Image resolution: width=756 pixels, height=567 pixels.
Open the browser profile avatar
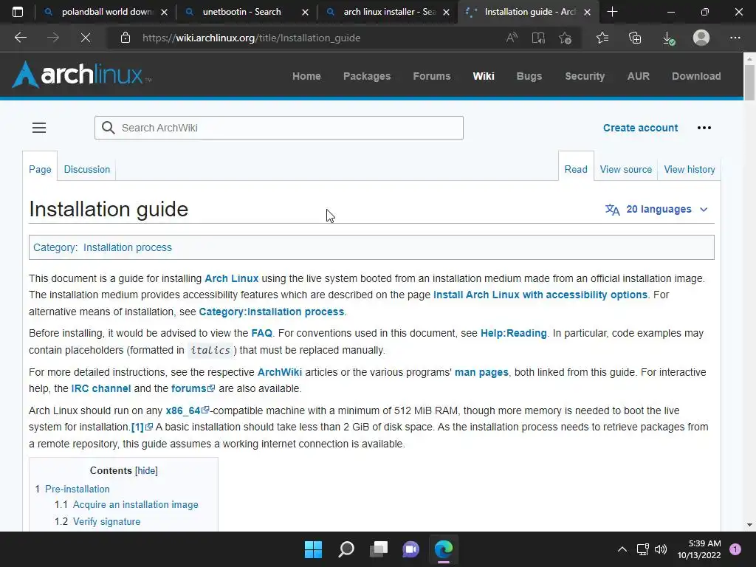click(x=701, y=38)
